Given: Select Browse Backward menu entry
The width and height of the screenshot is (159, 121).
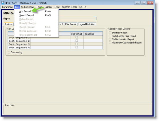Looking at the screenshot, I should pyautogui.click(x=36, y=31).
